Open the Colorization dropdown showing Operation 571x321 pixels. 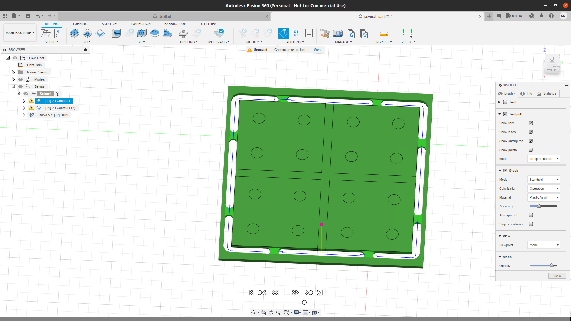tap(543, 188)
